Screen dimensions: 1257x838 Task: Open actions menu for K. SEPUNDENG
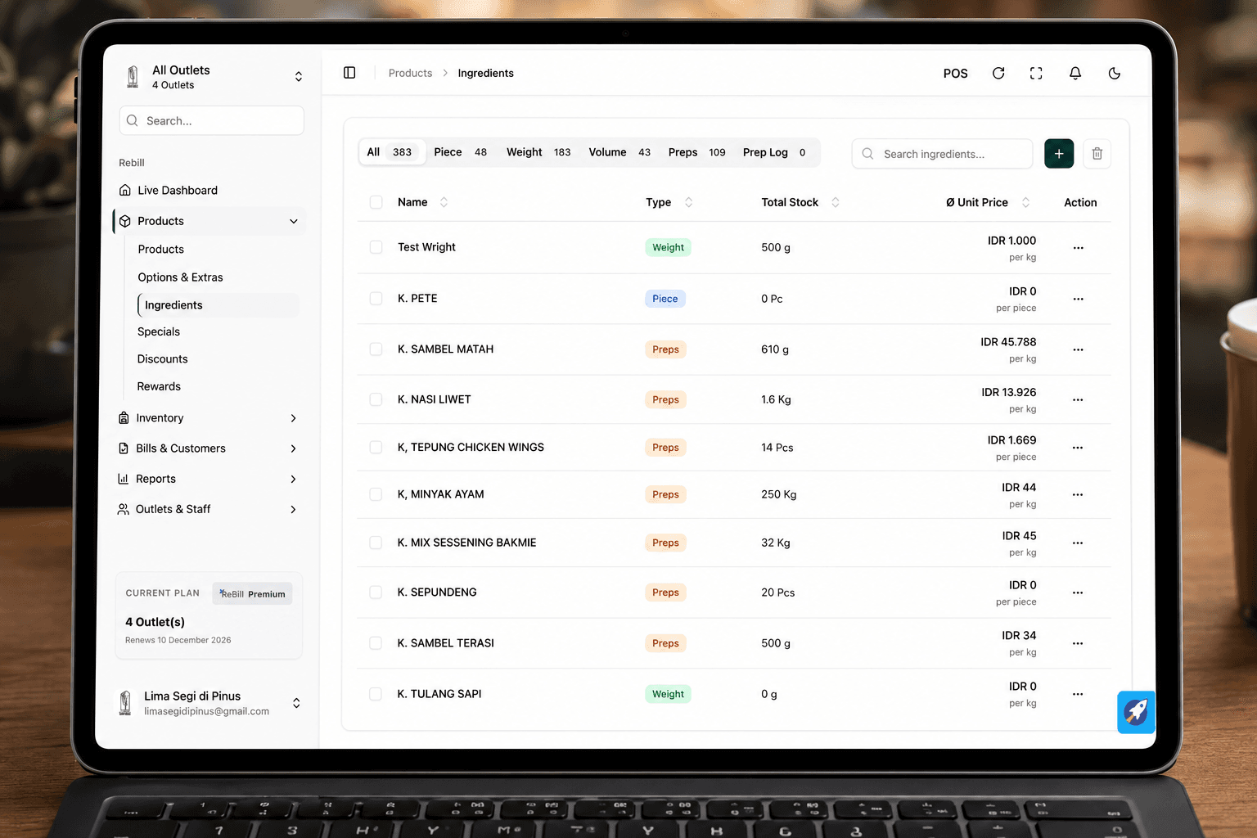coord(1078,592)
